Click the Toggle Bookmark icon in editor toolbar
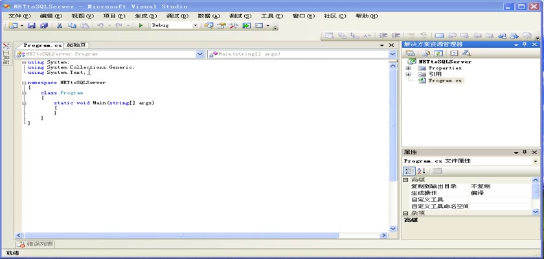Image resolution: width=544 pixels, height=259 pixels. [x=440, y=36]
